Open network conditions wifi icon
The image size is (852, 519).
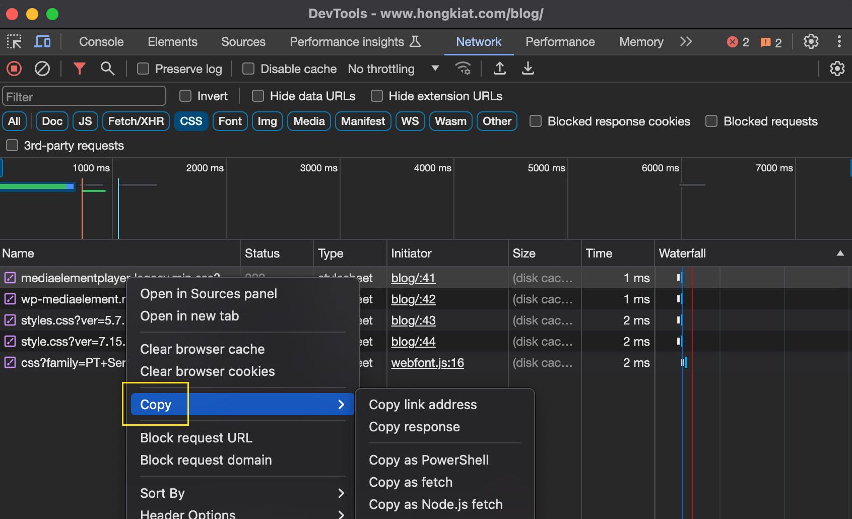[x=463, y=68]
